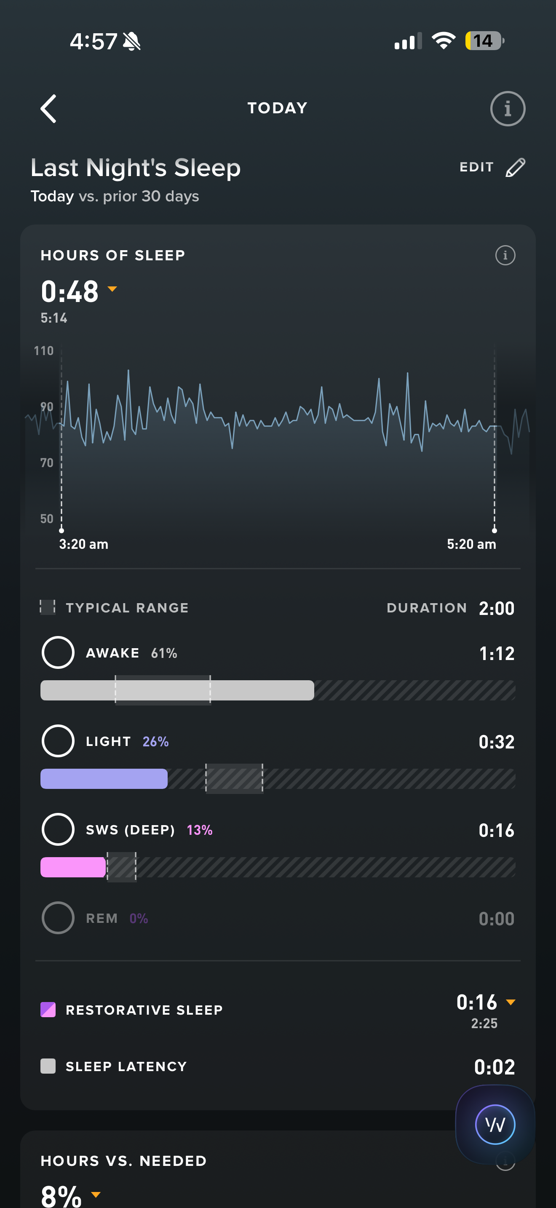Tap the edit pencil icon

point(515,167)
